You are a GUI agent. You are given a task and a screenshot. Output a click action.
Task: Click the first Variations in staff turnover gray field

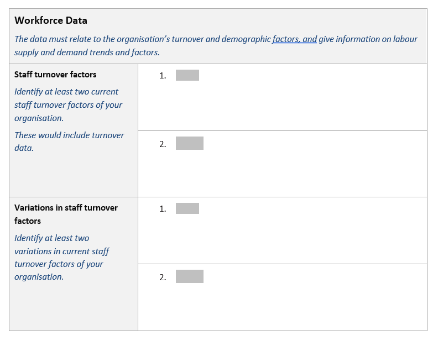coord(187,208)
